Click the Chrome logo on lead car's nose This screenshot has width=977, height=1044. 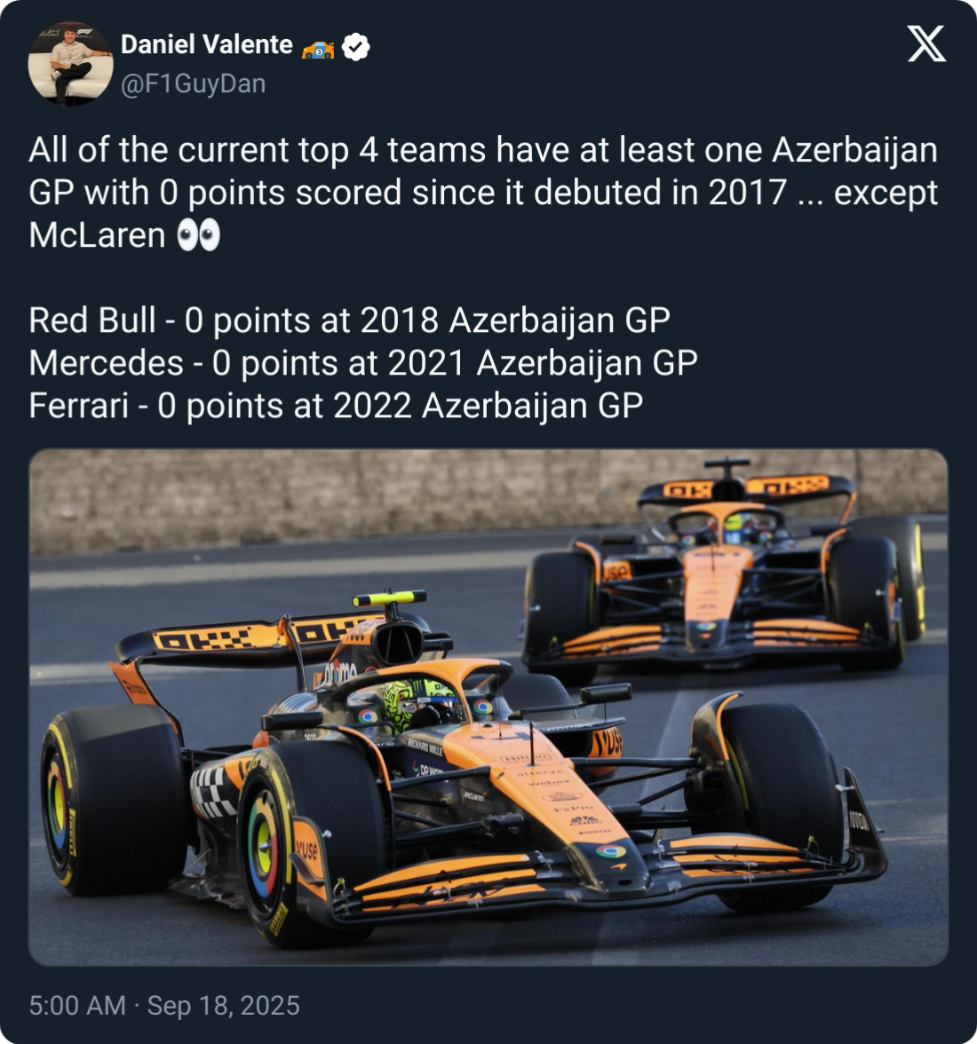pyautogui.click(x=611, y=850)
